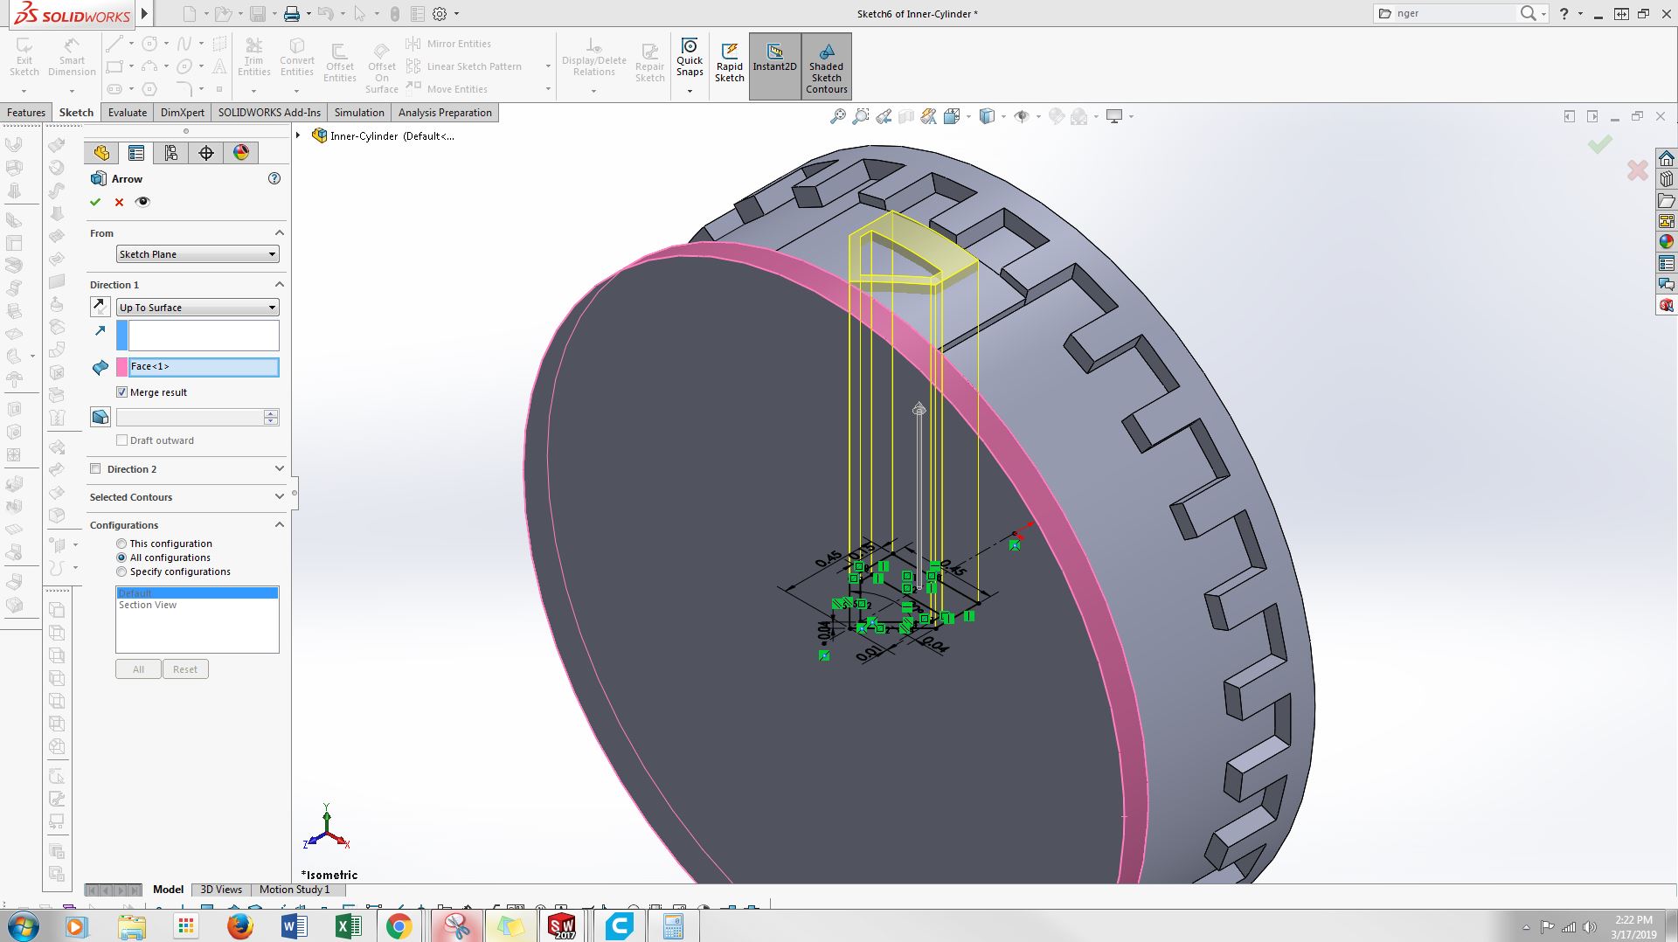Toggle the detailed preview eye icon
The height and width of the screenshot is (942, 1678).
point(143,202)
